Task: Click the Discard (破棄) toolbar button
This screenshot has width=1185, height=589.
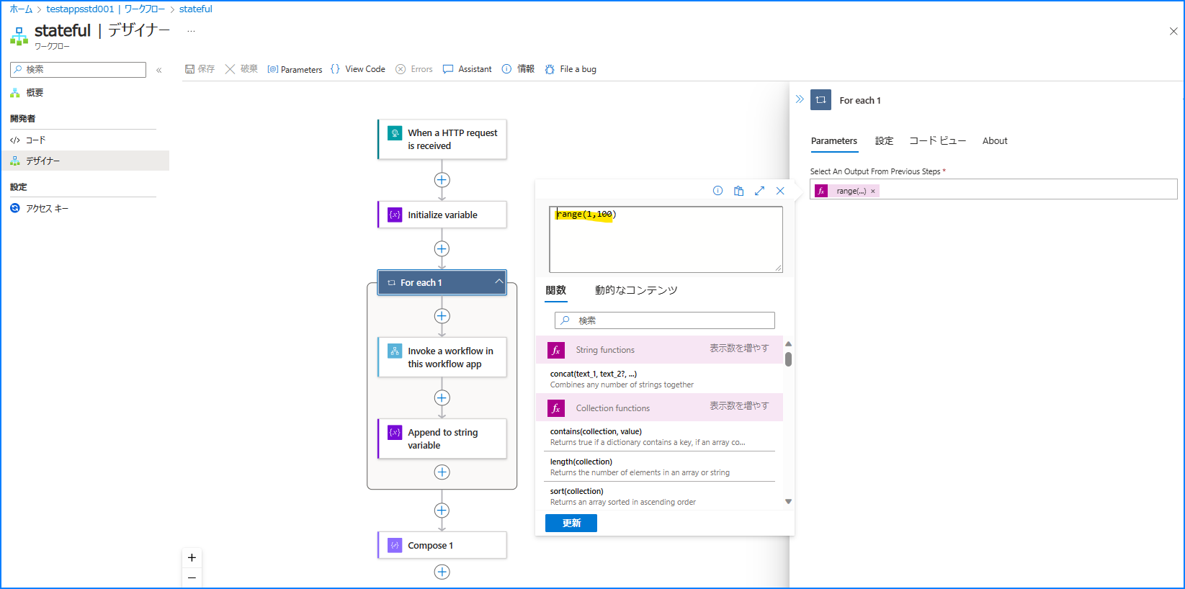Action: (241, 69)
